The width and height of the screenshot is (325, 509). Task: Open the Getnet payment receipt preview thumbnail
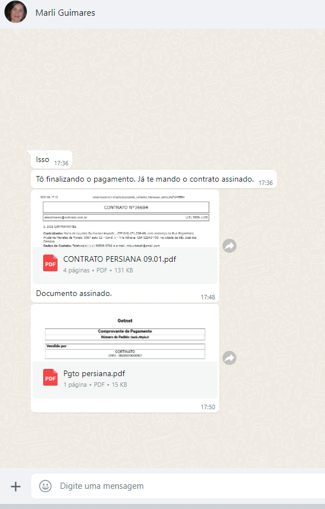coord(125,334)
